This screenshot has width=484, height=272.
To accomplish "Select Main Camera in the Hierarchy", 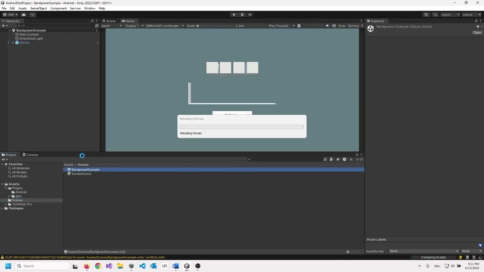I will 29,34.
